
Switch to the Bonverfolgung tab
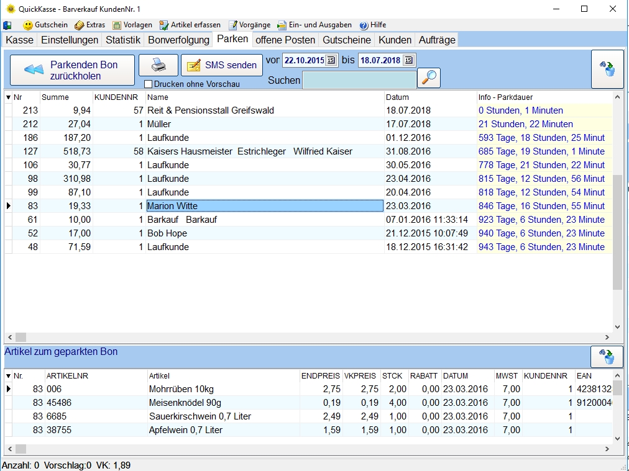click(x=178, y=40)
